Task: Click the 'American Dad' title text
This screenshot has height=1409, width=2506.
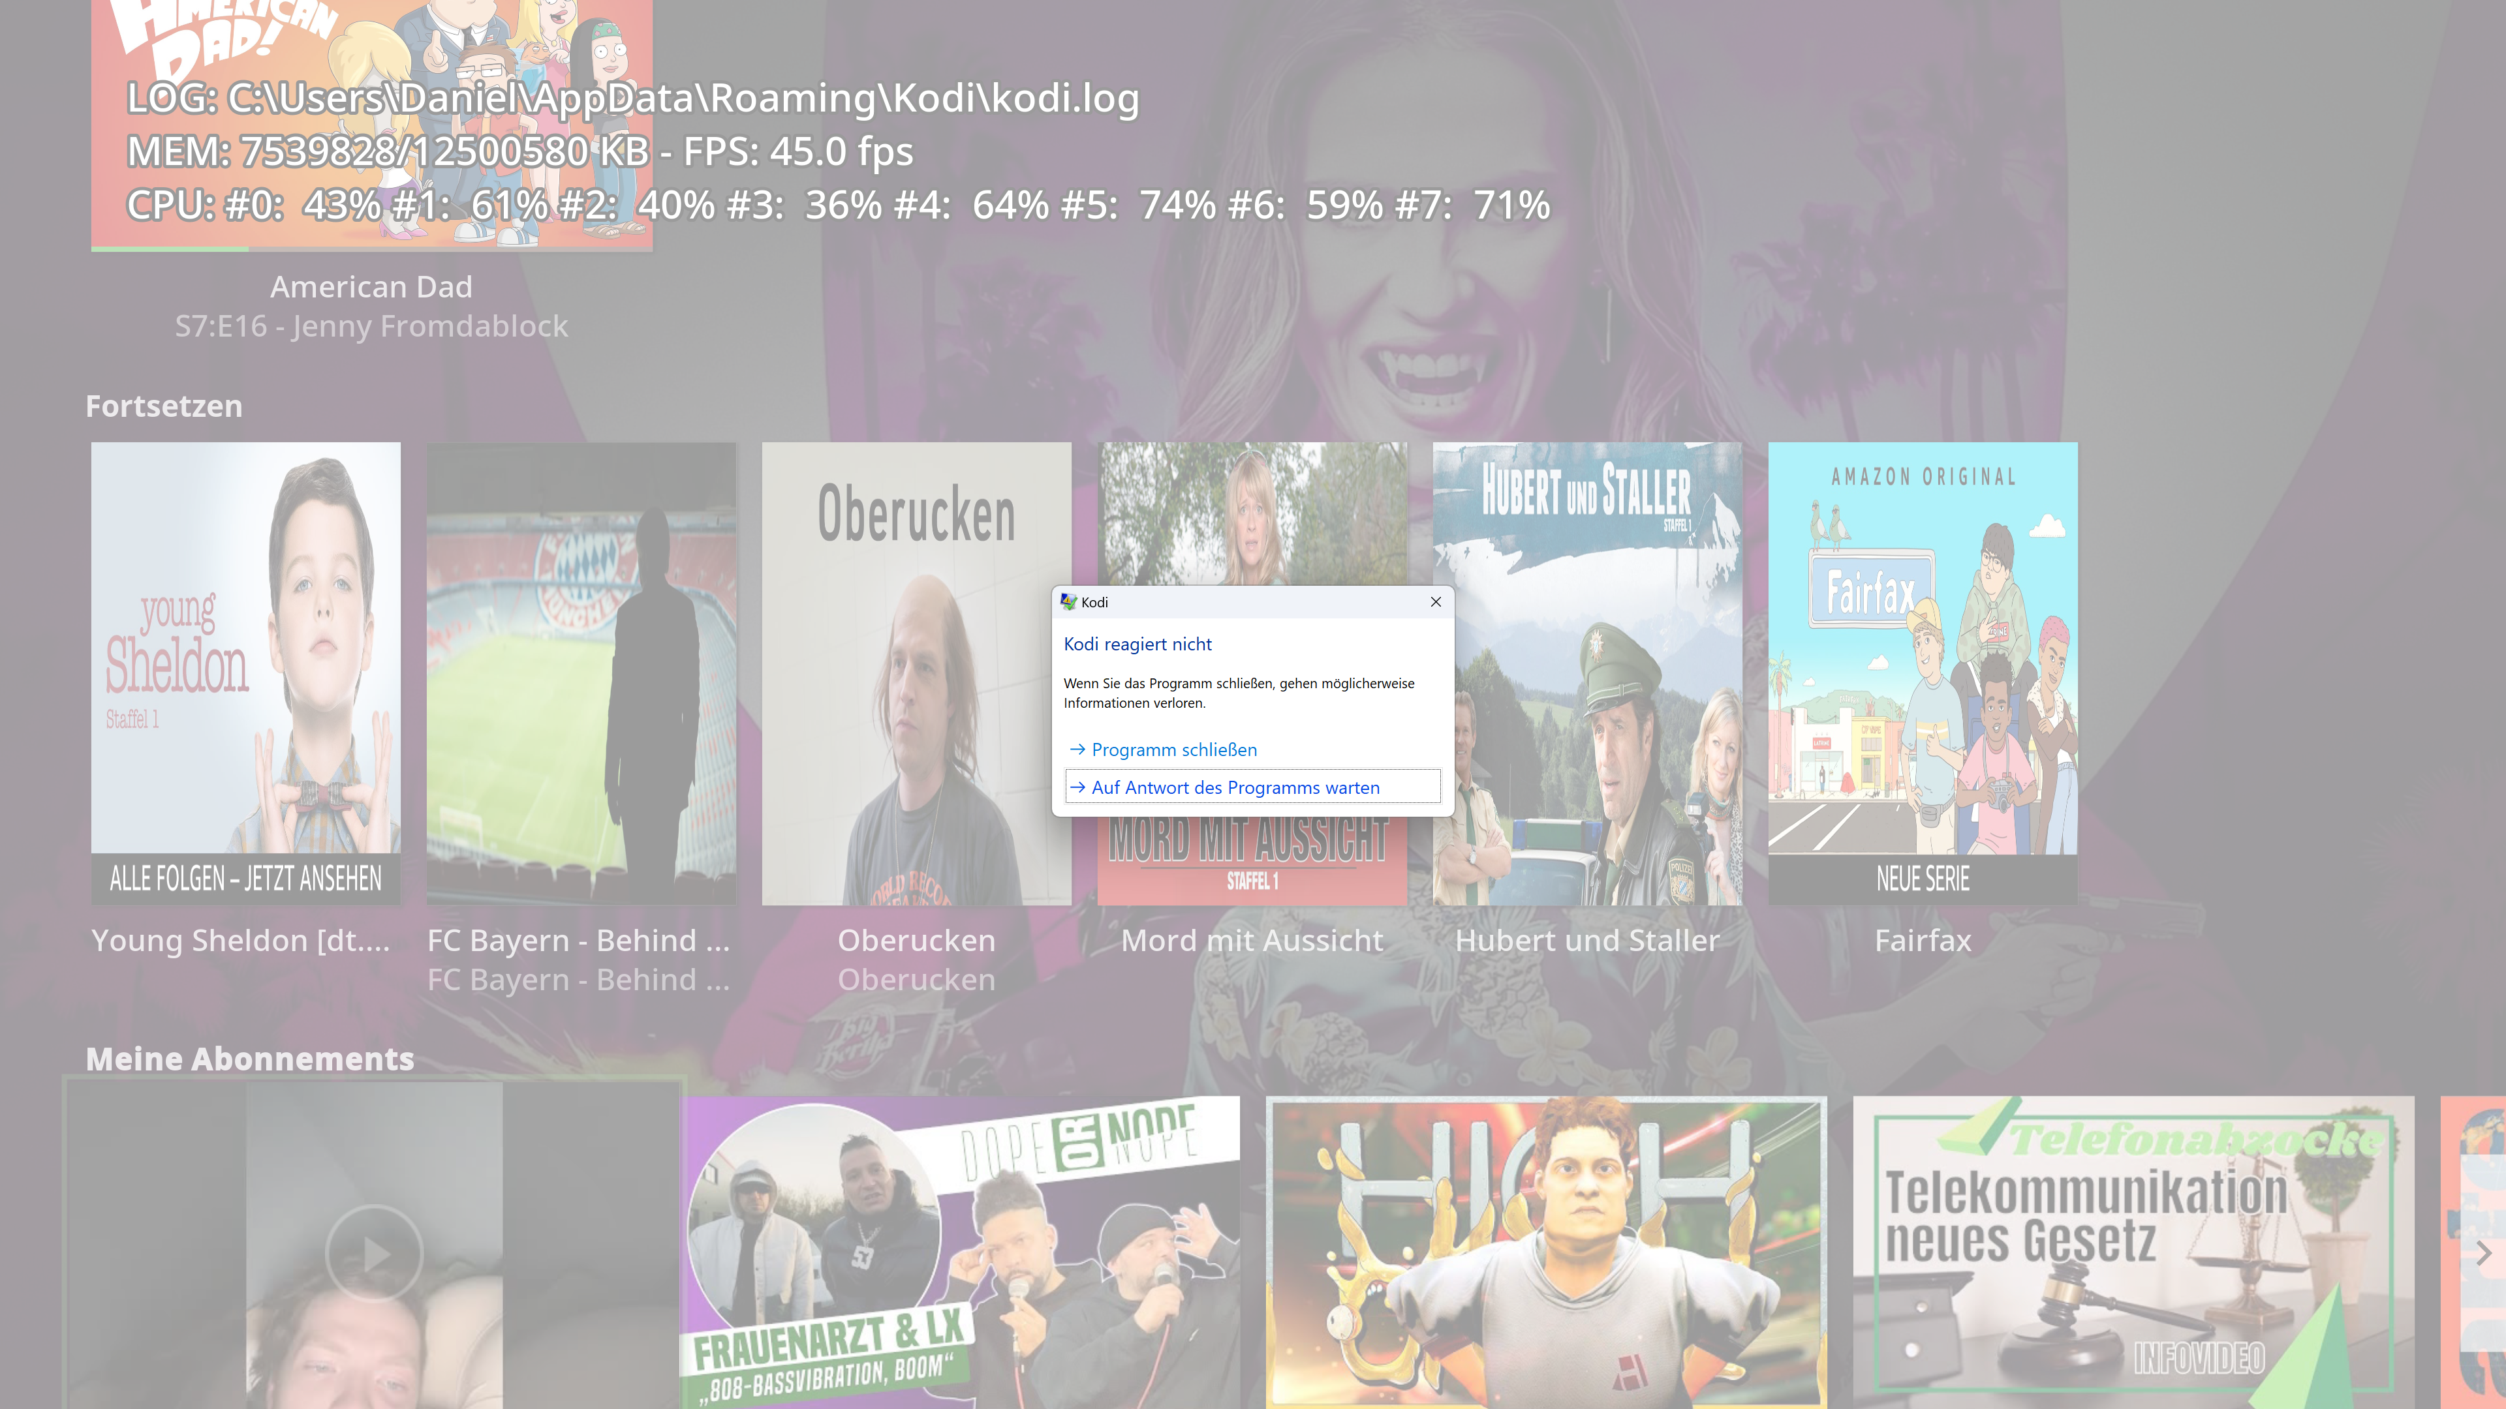Action: click(371, 287)
